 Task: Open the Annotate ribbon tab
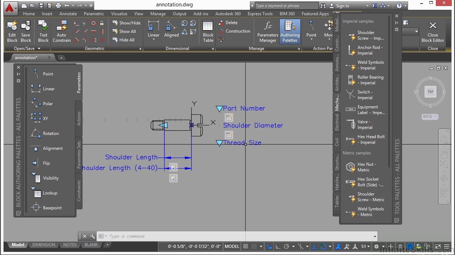click(68, 14)
